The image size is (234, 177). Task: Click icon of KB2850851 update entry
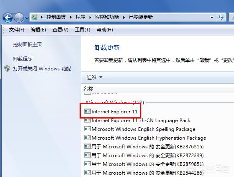pos(88,164)
